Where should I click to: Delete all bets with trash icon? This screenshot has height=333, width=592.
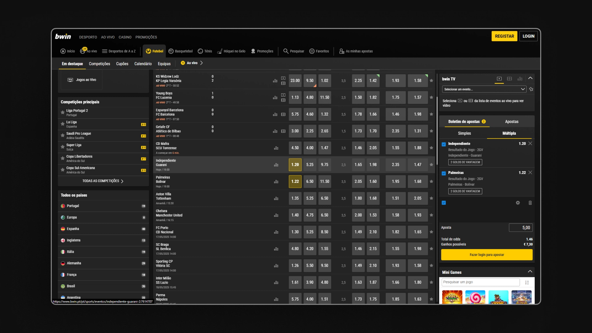coord(530,203)
